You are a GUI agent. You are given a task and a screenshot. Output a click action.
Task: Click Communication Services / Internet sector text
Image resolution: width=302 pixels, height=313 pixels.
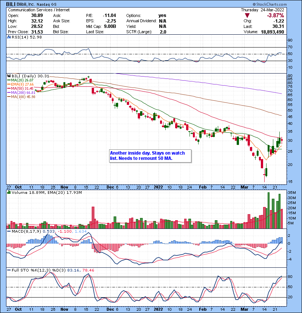[x=39, y=10]
